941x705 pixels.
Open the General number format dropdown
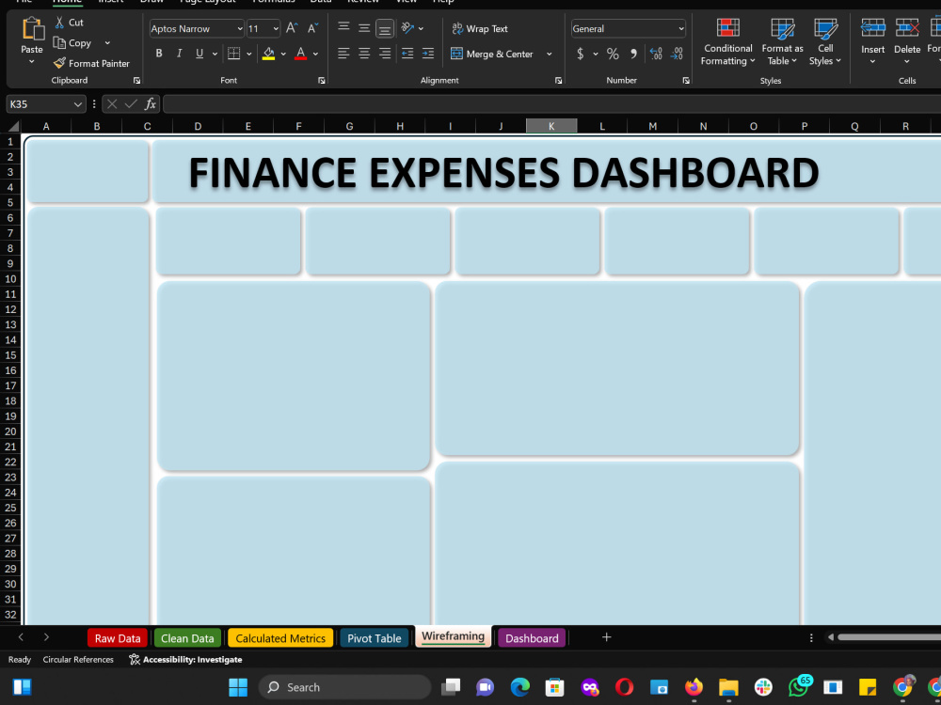pos(680,28)
